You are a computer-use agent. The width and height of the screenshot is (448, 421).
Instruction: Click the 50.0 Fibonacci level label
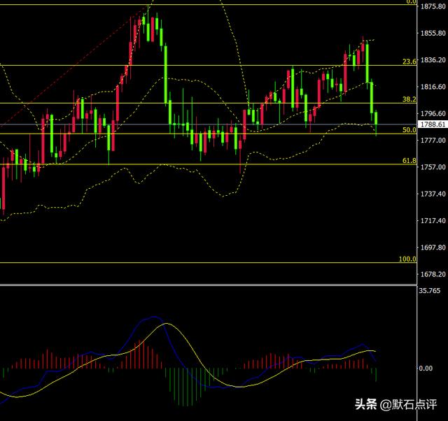point(409,130)
